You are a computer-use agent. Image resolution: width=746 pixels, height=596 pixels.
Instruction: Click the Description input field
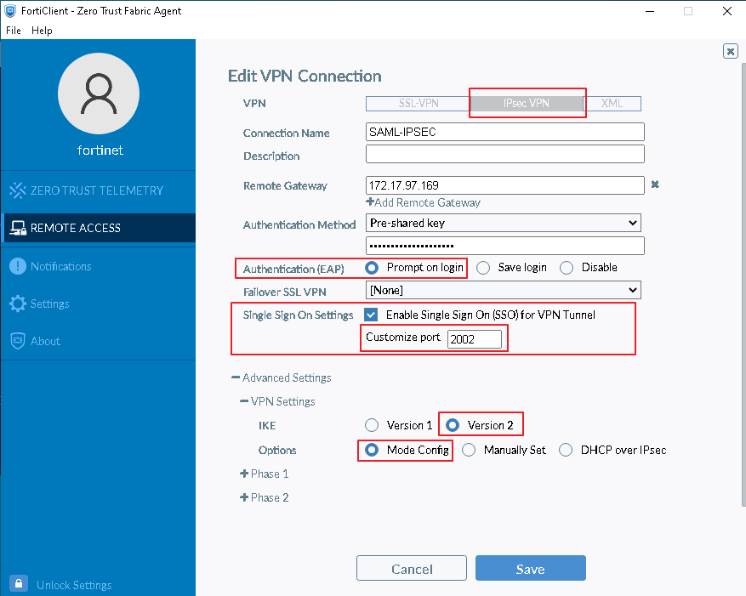[504, 154]
